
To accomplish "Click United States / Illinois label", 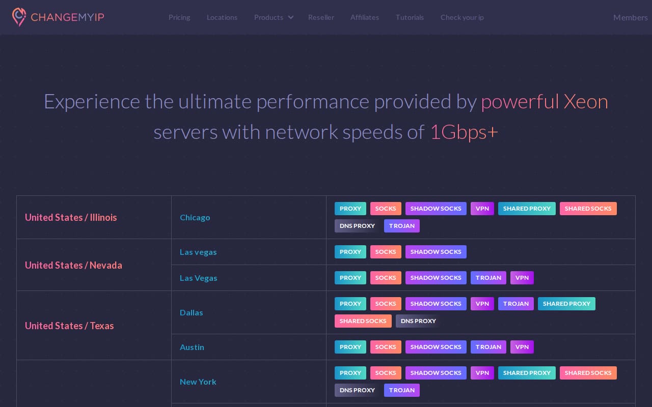I will pyautogui.click(x=71, y=217).
